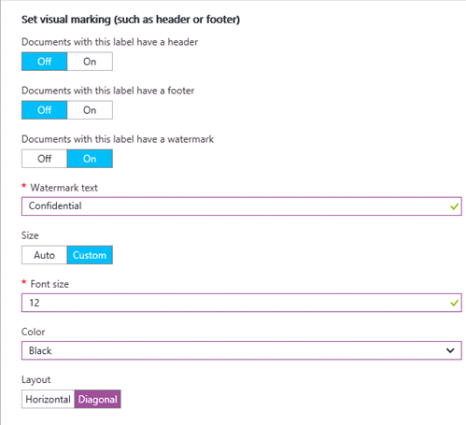The image size is (466, 425).
Task: Click into the Watermark text field containing Confidential
Action: pyautogui.click(x=242, y=206)
